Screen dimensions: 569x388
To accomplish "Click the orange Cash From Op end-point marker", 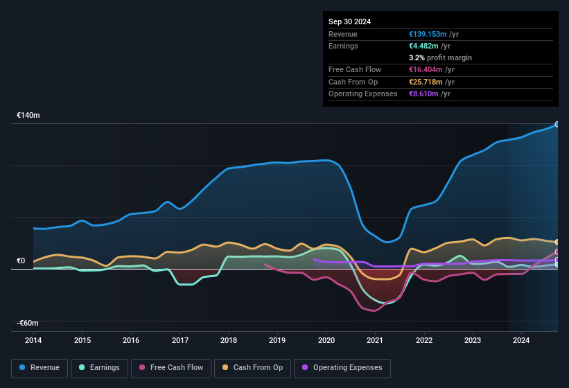I will click(557, 242).
